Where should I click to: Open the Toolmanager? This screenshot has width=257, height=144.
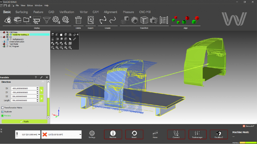197,134
